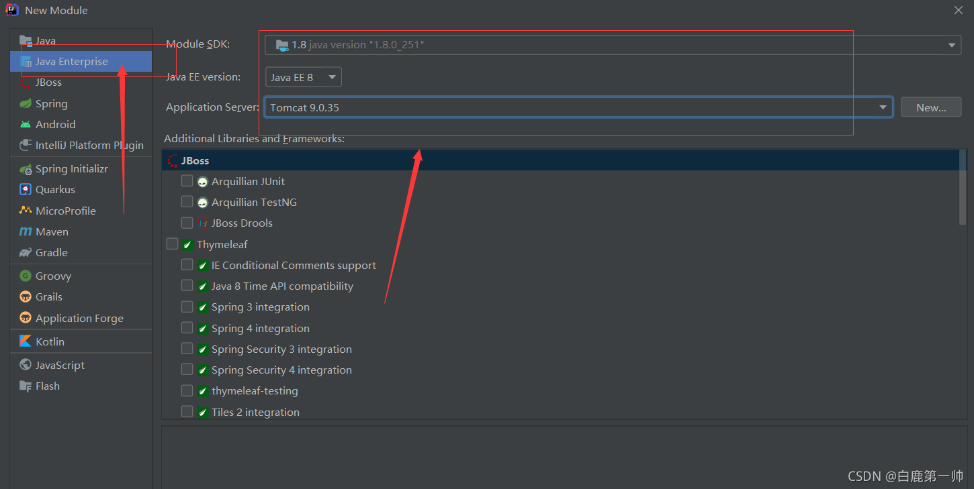Select Gradle module type

pos(81,252)
